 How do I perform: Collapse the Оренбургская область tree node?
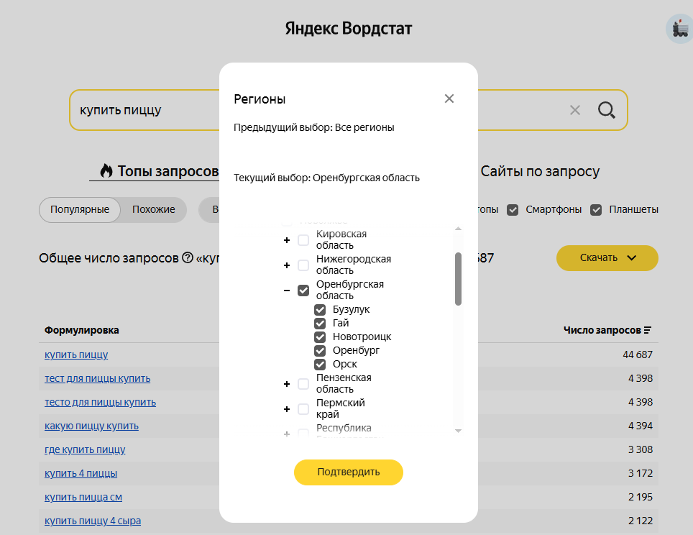click(287, 291)
